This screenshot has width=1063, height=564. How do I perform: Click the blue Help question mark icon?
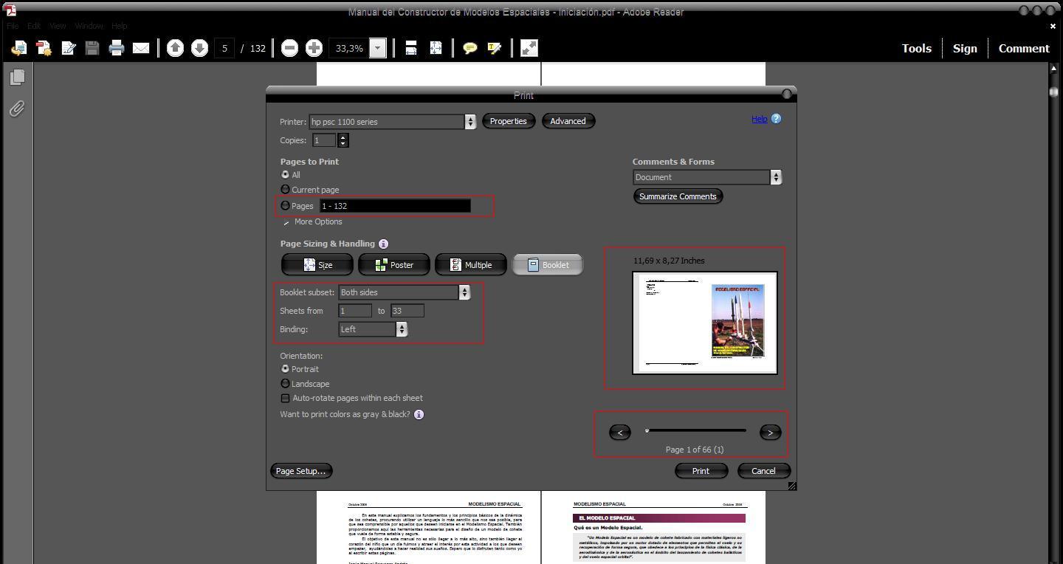point(776,119)
